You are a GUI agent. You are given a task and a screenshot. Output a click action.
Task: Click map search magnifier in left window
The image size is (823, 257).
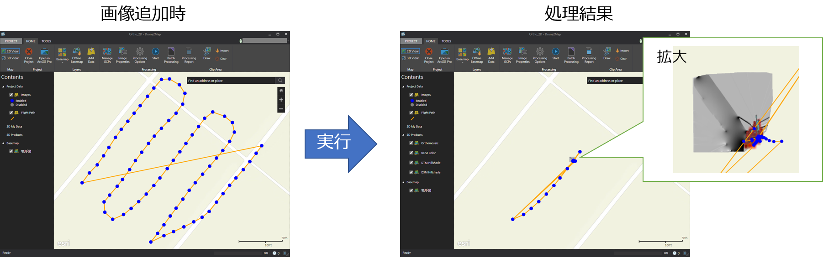click(280, 81)
